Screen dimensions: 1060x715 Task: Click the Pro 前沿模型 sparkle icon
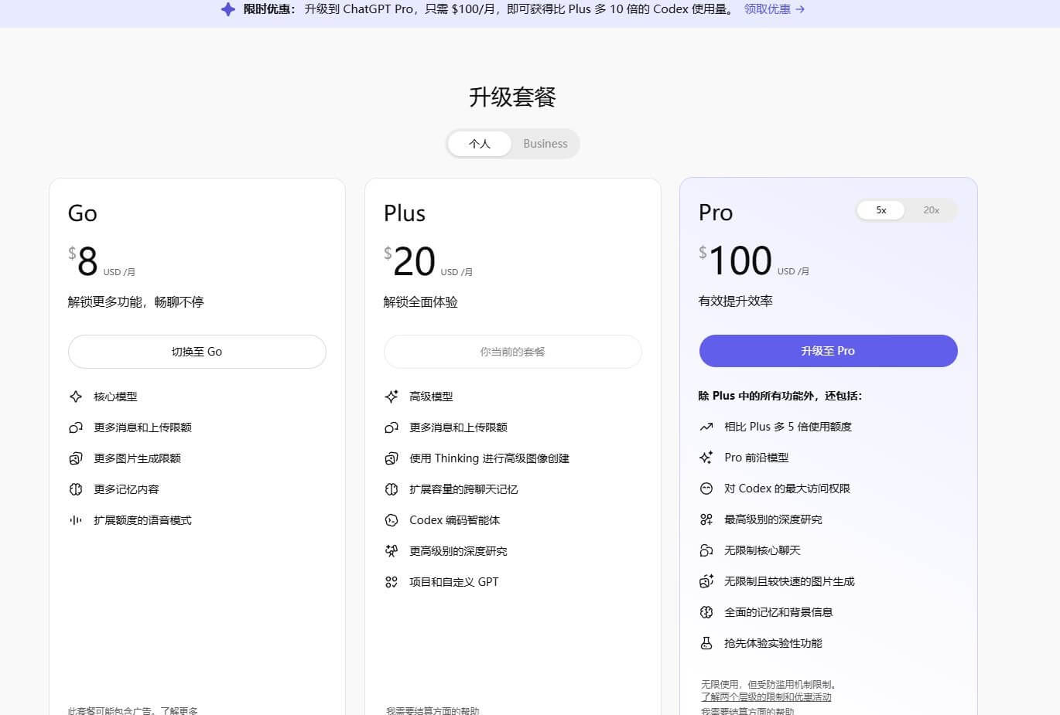tap(706, 458)
